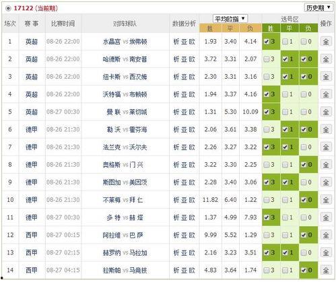Check win 3 for 阿拉维 vs 巴萨
Screen dimensions: 336x282
[x=267, y=235]
